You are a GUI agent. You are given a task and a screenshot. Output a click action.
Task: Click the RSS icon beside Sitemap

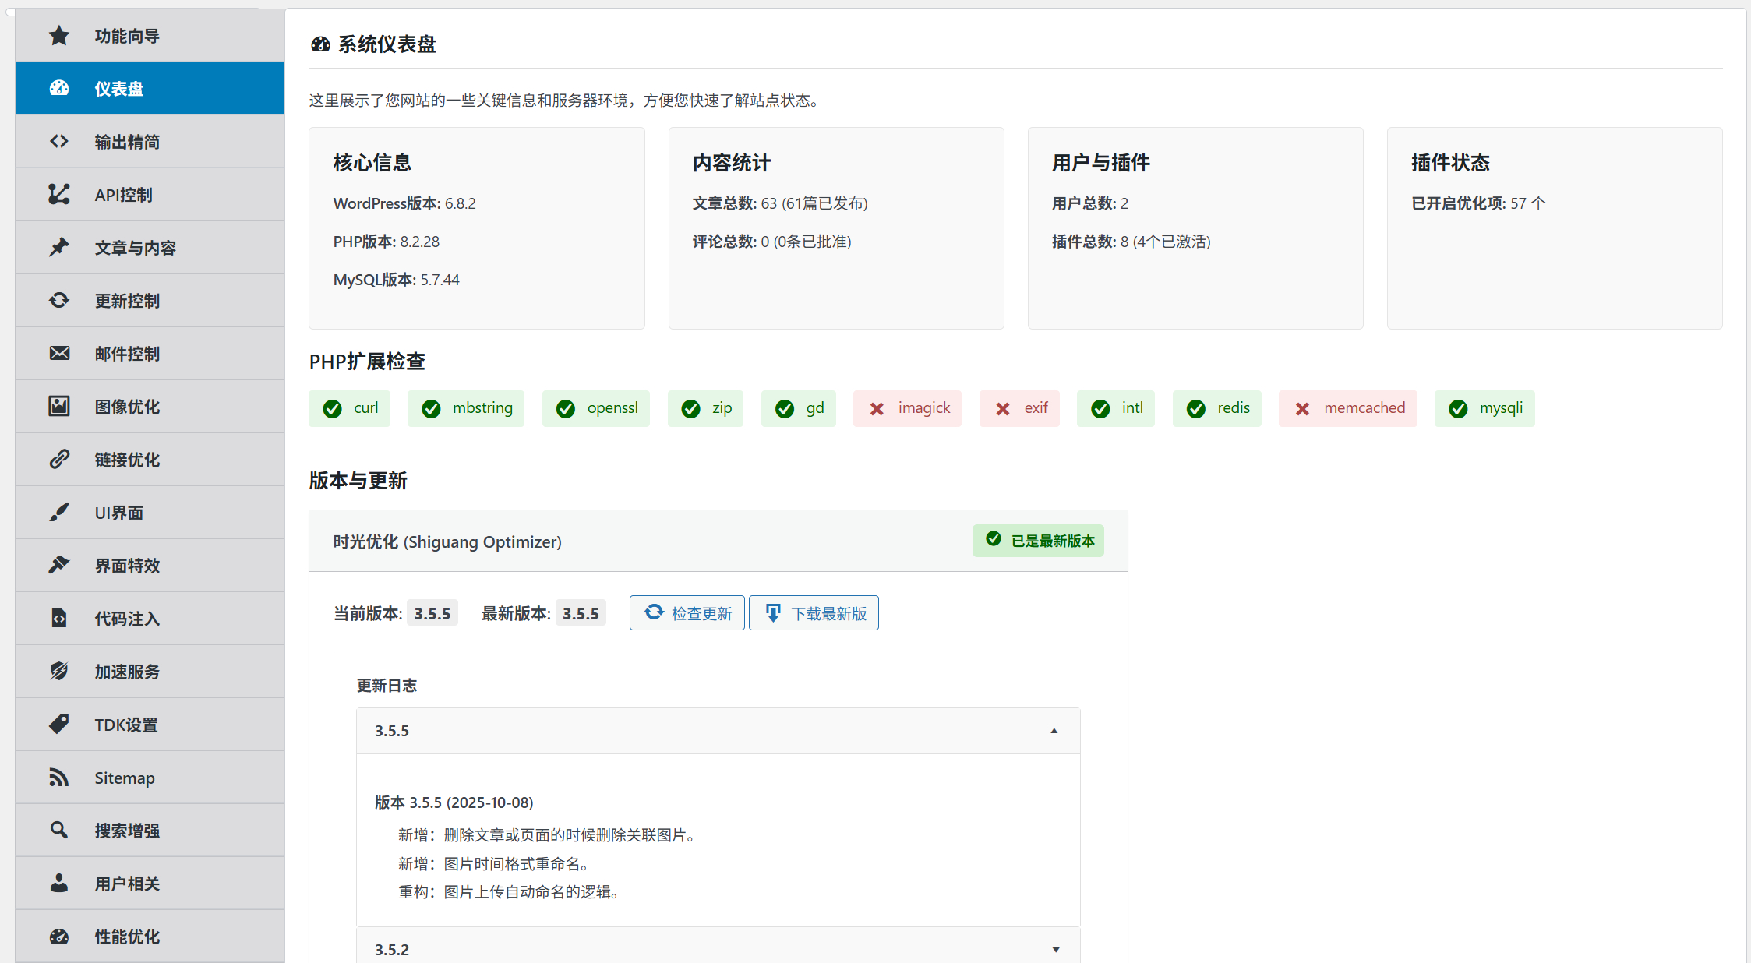click(59, 778)
